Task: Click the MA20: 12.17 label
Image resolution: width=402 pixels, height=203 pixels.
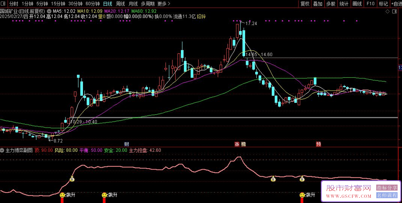Action: pos(117,12)
